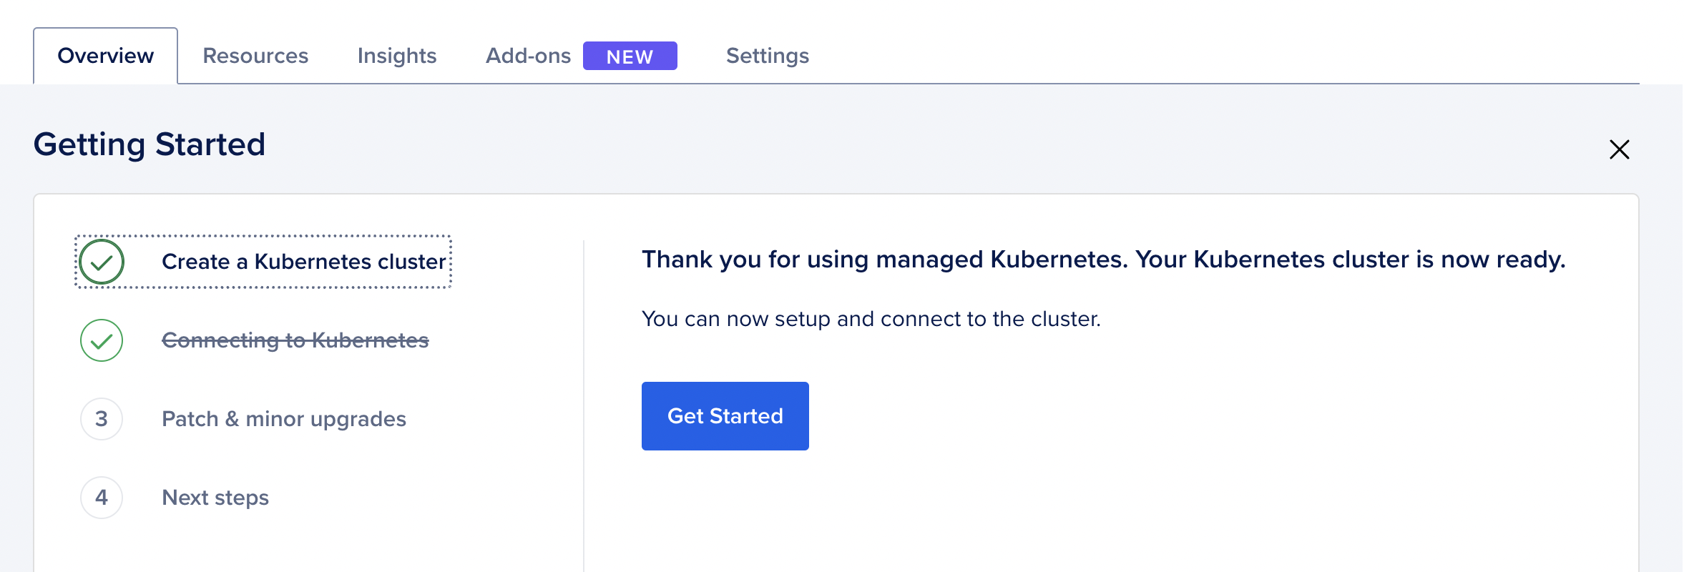Image resolution: width=1684 pixels, height=572 pixels.
Task: Click the dotted outline around Create a Kubernetes cluster
Action: click(x=263, y=262)
